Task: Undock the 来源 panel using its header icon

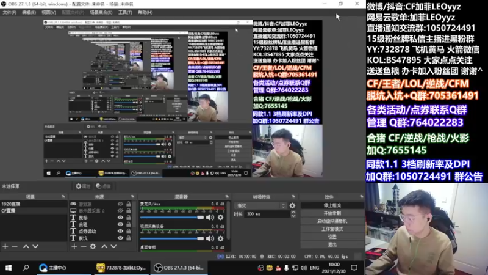Action: [x=132, y=196]
